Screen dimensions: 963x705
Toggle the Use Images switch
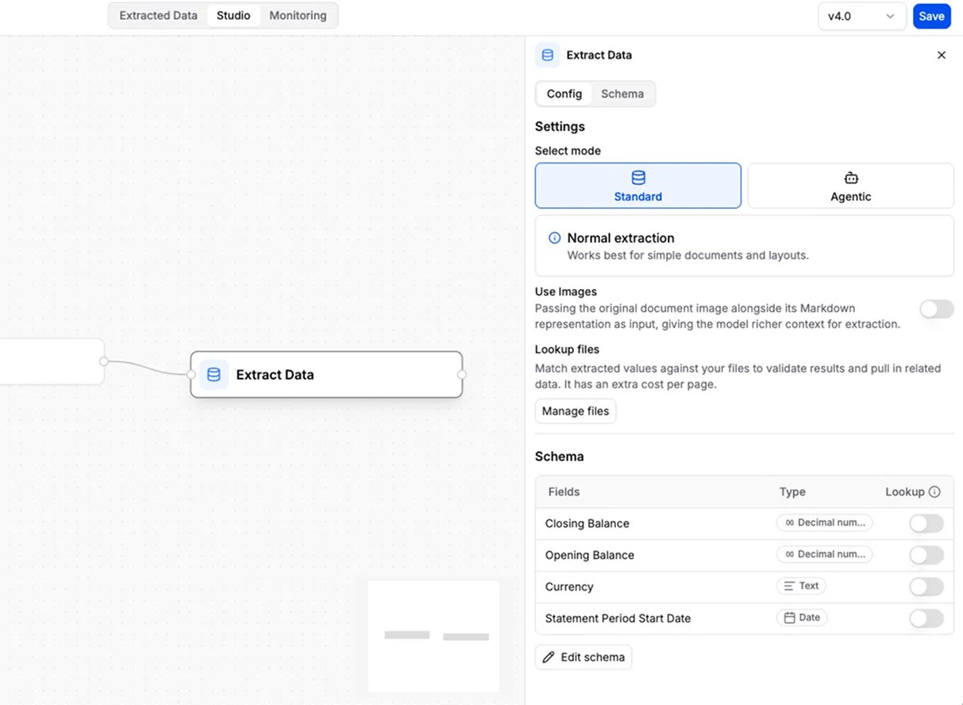(x=937, y=309)
